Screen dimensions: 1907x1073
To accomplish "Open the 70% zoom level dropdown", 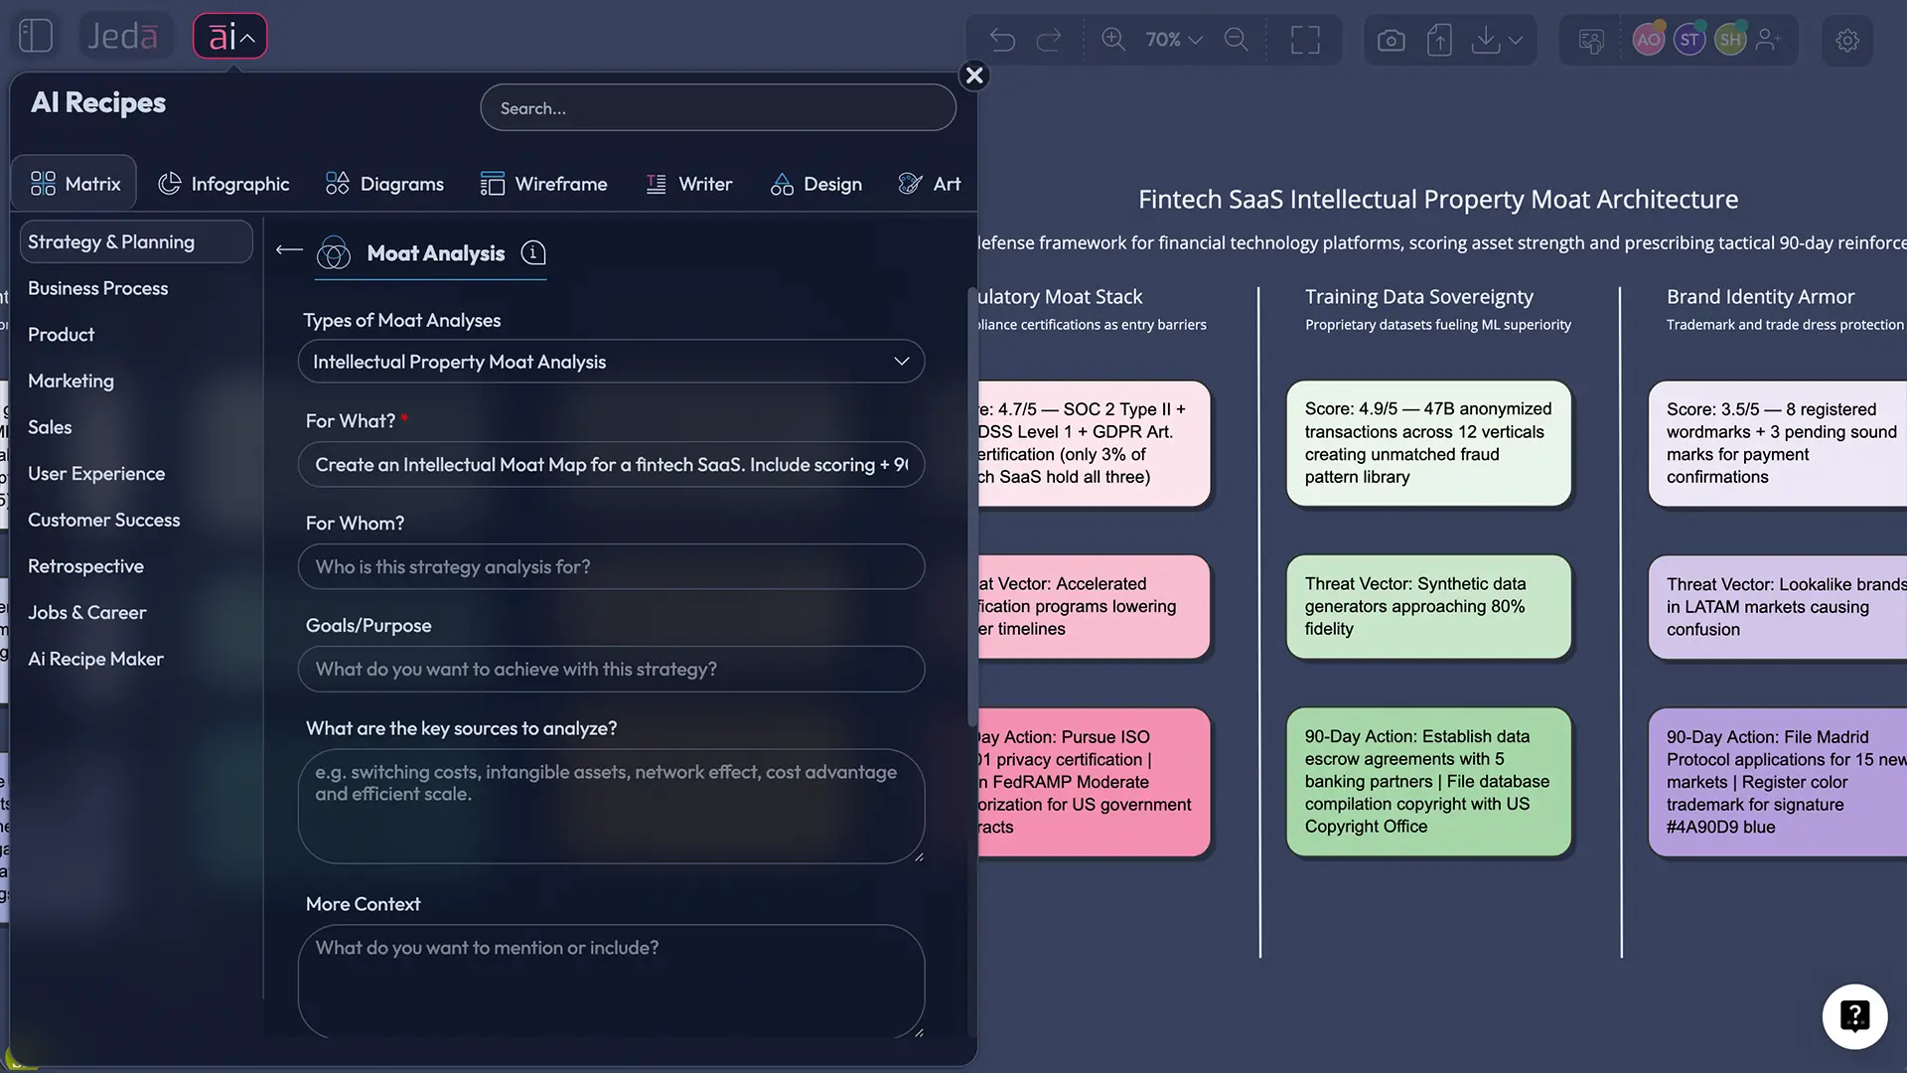I will (1173, 40).
